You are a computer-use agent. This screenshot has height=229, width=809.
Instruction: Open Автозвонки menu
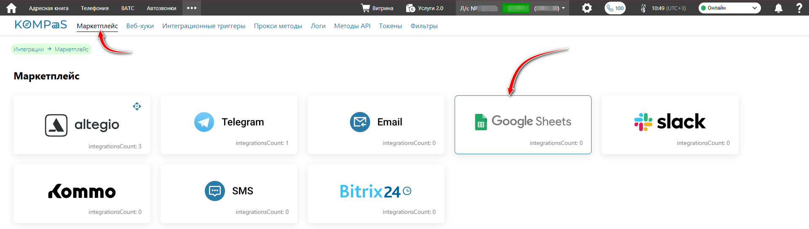click(161, 8)
